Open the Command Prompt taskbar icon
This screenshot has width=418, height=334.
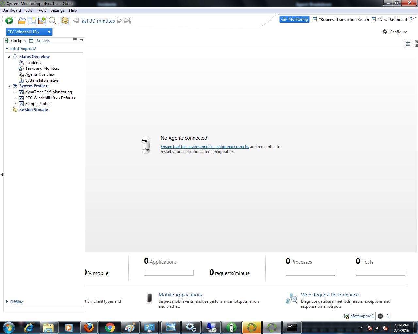292,327
